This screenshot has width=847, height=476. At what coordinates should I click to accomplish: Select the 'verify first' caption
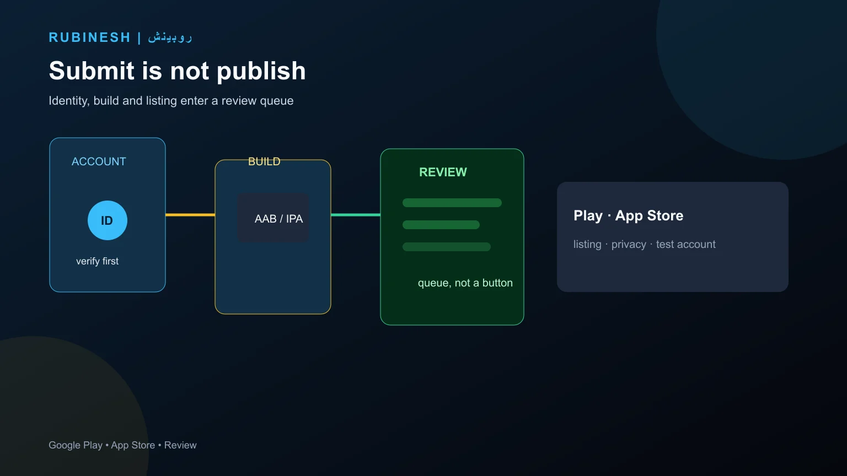[97, 261]
